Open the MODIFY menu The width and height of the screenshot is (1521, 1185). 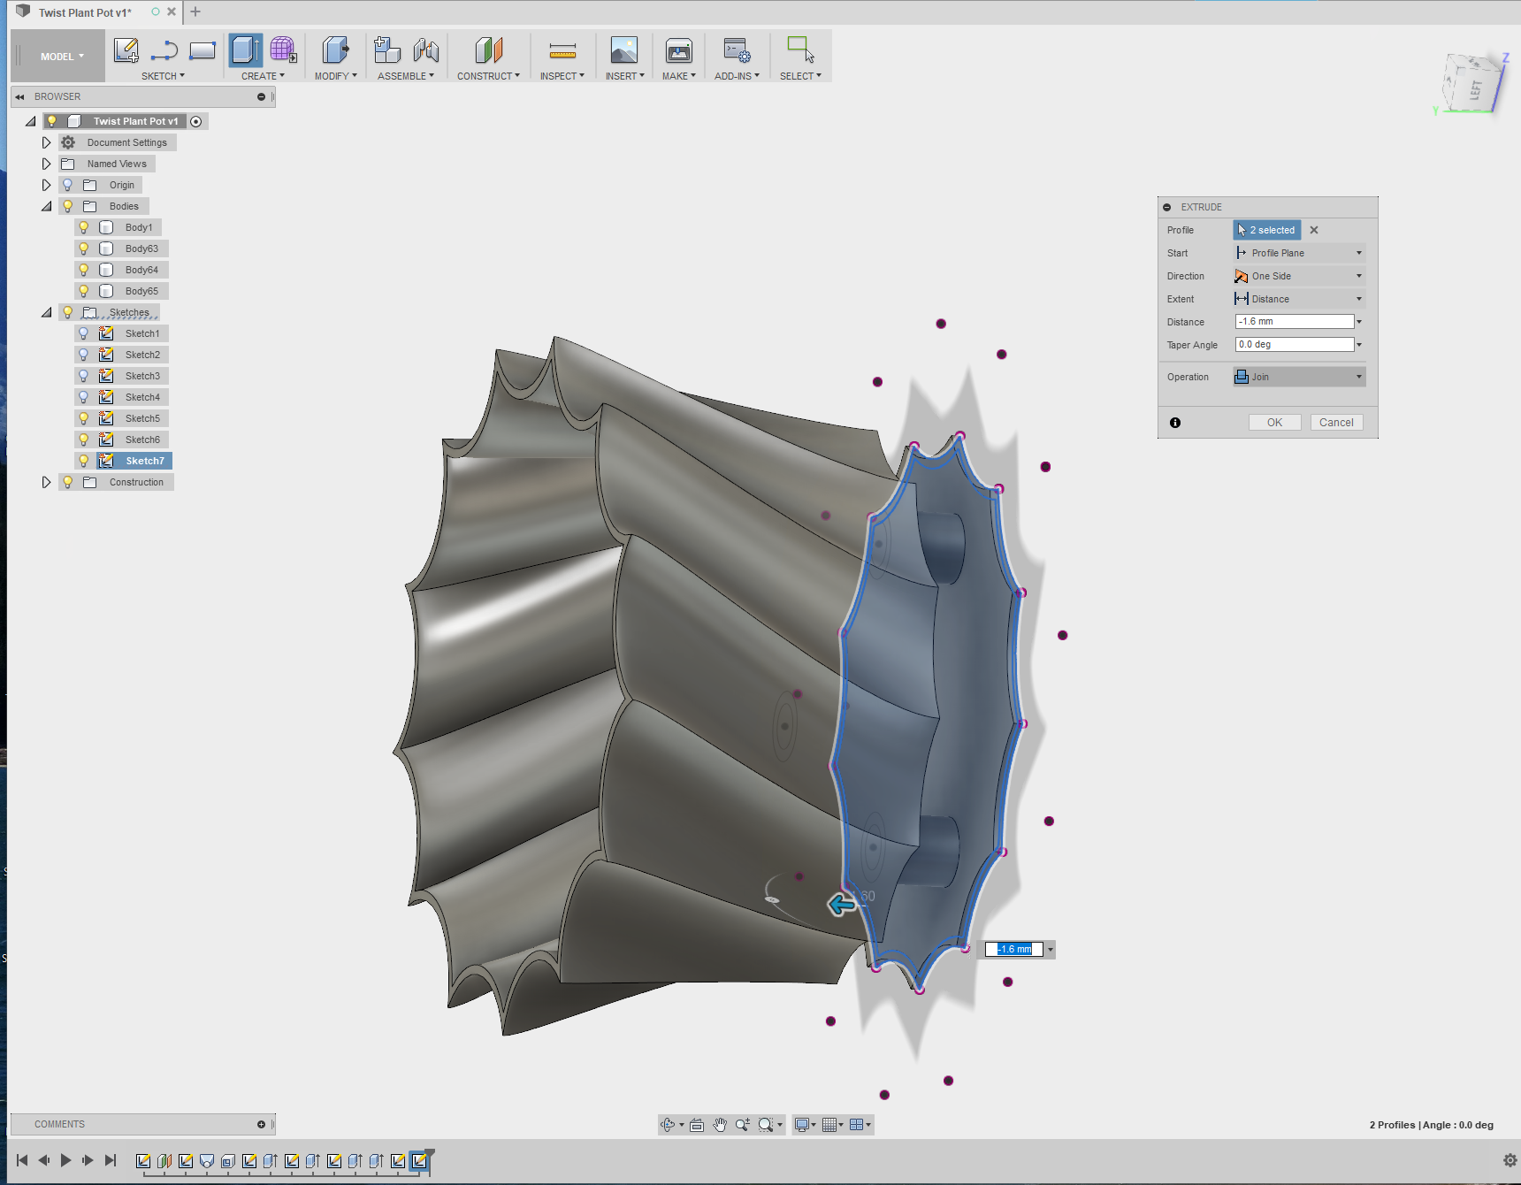(x=336, y=76)
